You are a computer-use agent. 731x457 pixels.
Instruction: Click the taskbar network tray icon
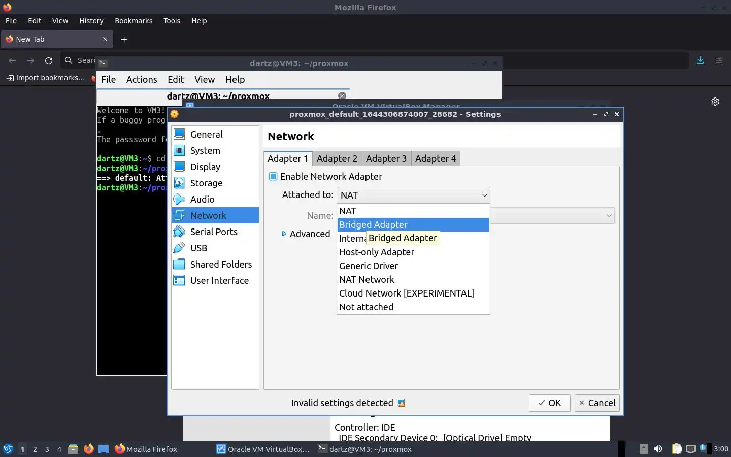691,449
